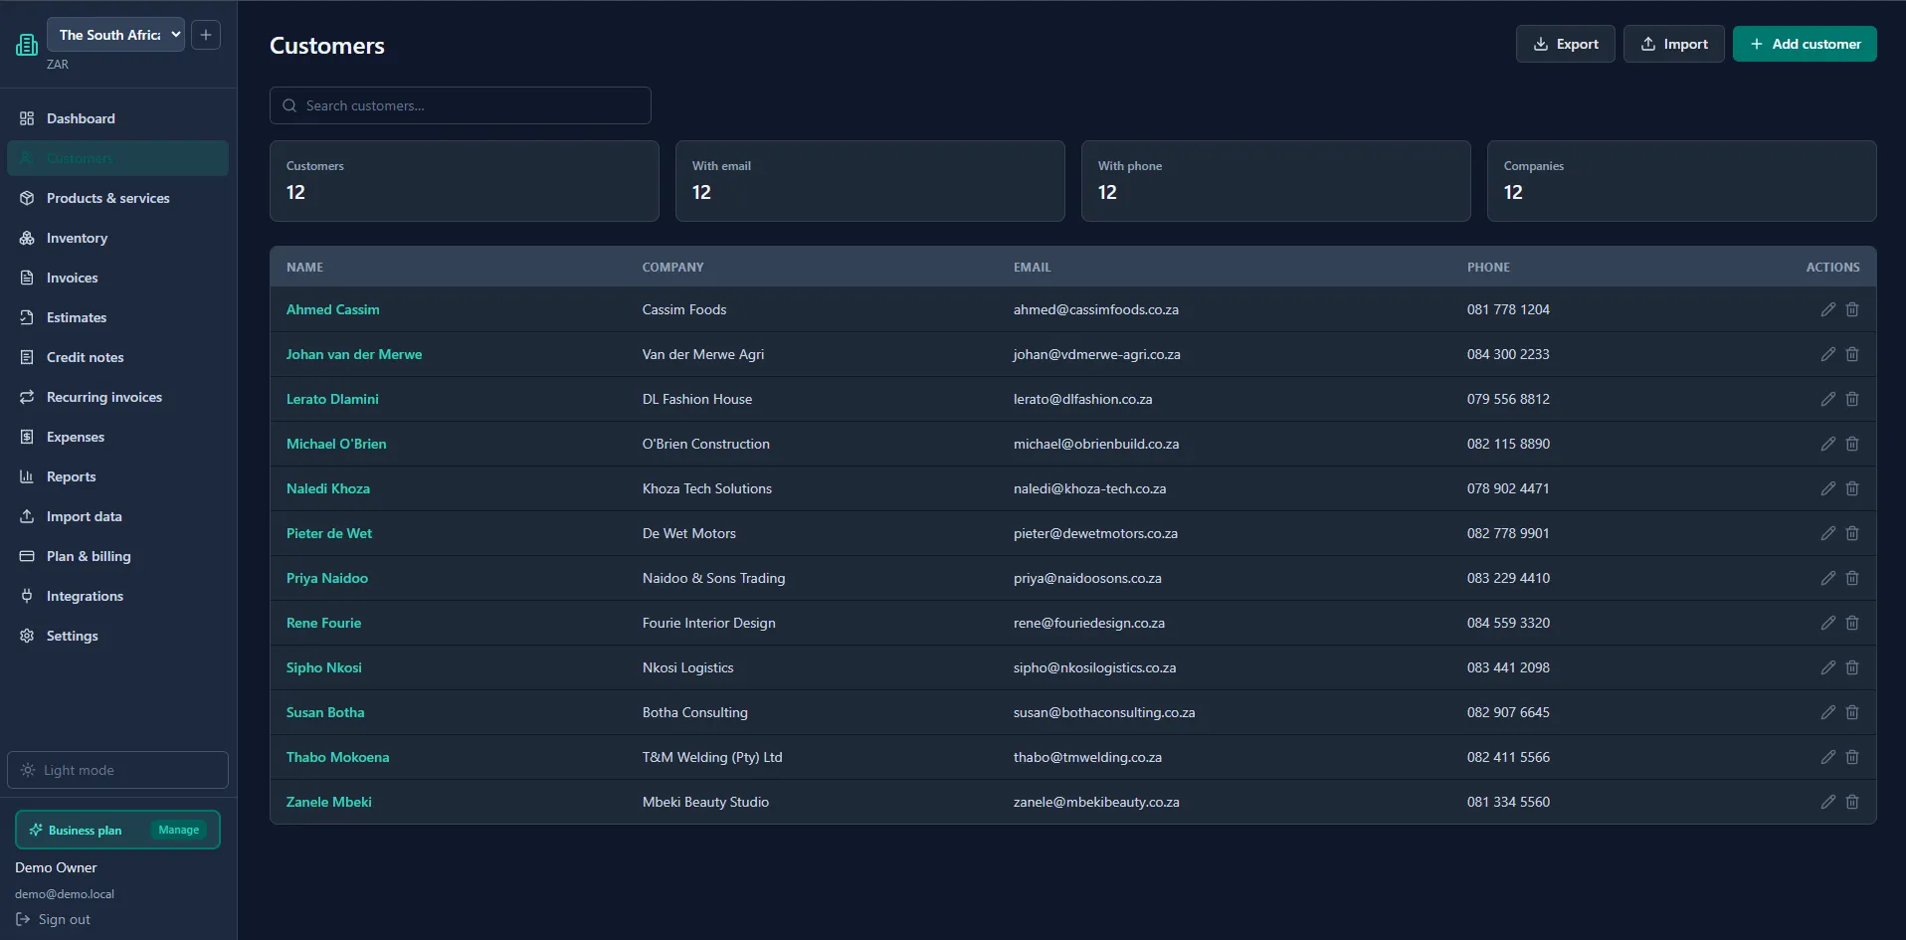Click the With email summary card

(869, 181)
